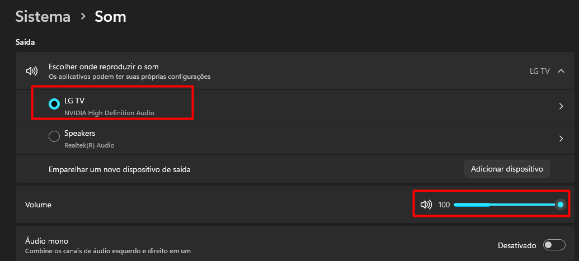Click the LG TV device name text

coord(74,101)
